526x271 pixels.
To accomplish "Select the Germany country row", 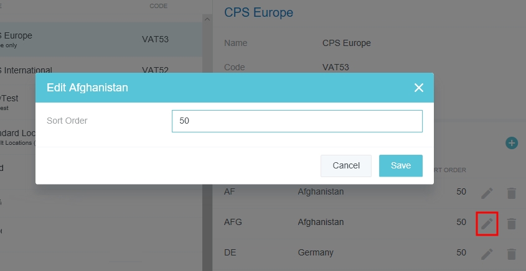I will tap(316, 253).
